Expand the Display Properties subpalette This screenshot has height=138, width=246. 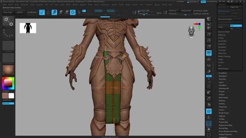coord(225,135)
